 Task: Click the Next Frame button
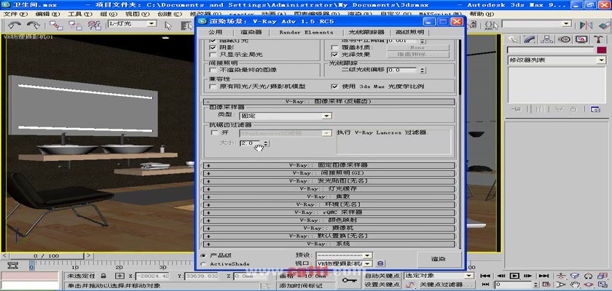pos(528,276)
